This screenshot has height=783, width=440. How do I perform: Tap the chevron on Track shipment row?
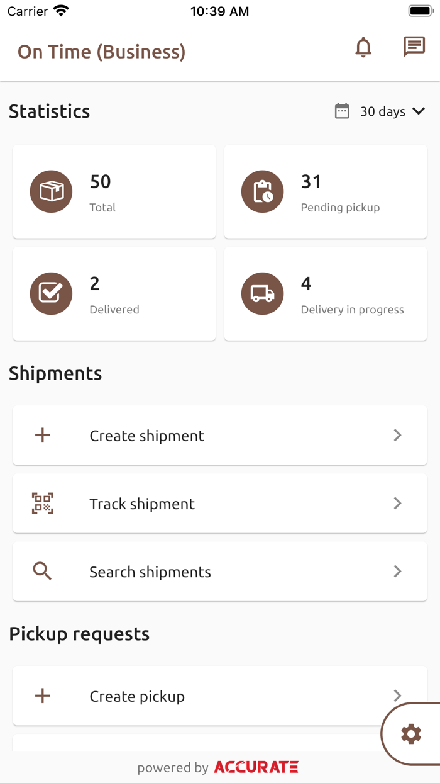coord(397,504)
